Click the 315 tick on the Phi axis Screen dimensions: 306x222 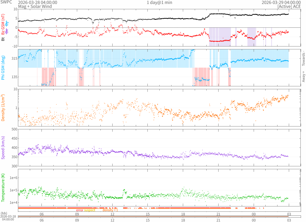(15, 59)
